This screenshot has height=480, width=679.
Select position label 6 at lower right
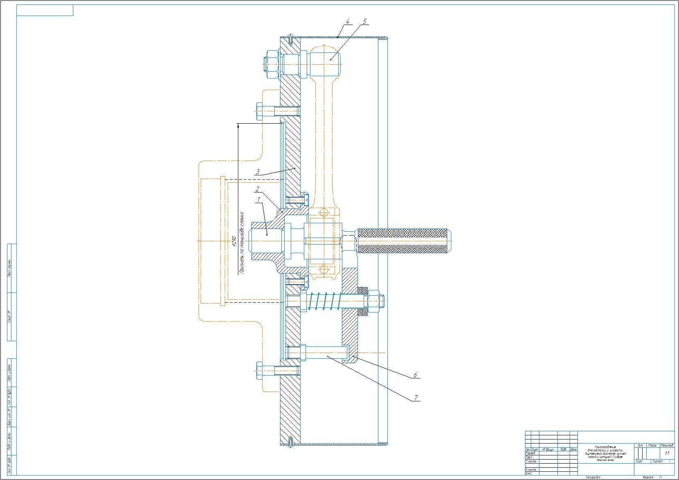[x=415, y=375]
